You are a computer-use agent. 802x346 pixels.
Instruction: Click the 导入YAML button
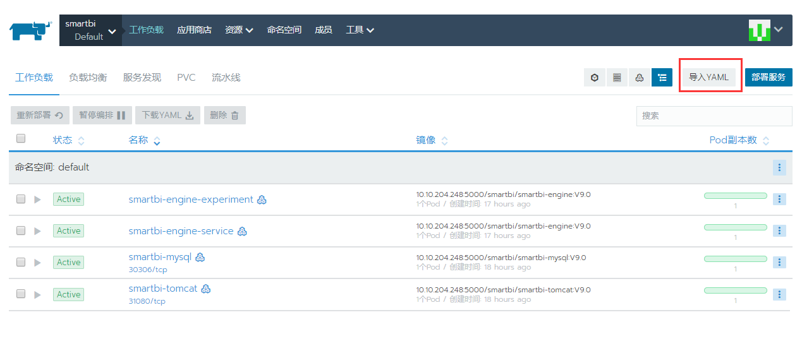point(708,77)
